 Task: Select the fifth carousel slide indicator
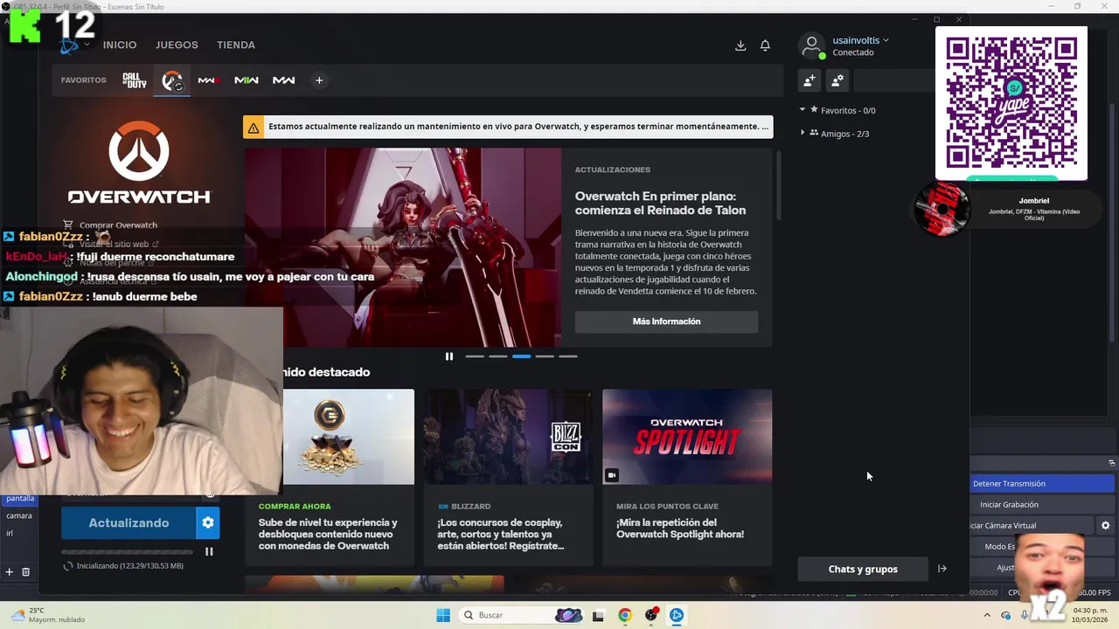coord(568,356)
